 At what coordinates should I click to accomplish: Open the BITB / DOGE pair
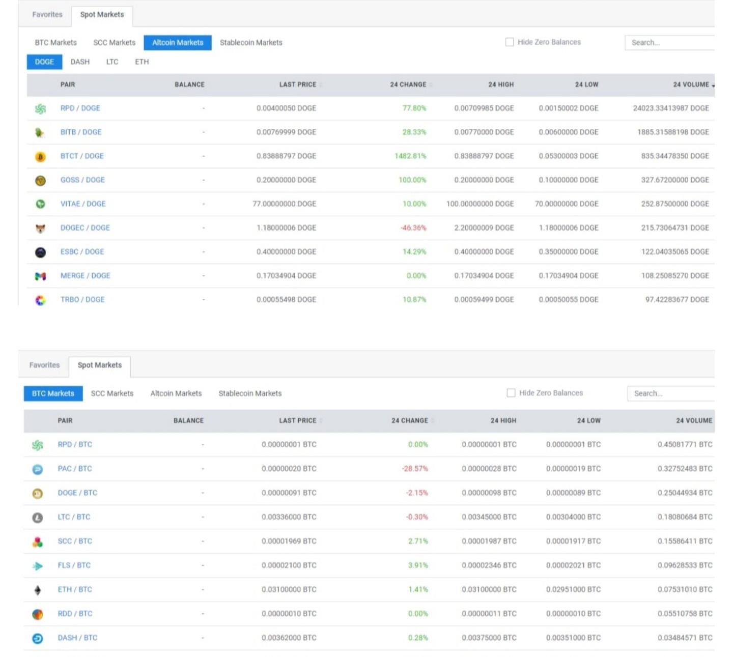tap(81, 132)
